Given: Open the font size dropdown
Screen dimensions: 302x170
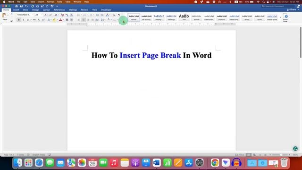Looking at the screenshot, I should (42, 15).
